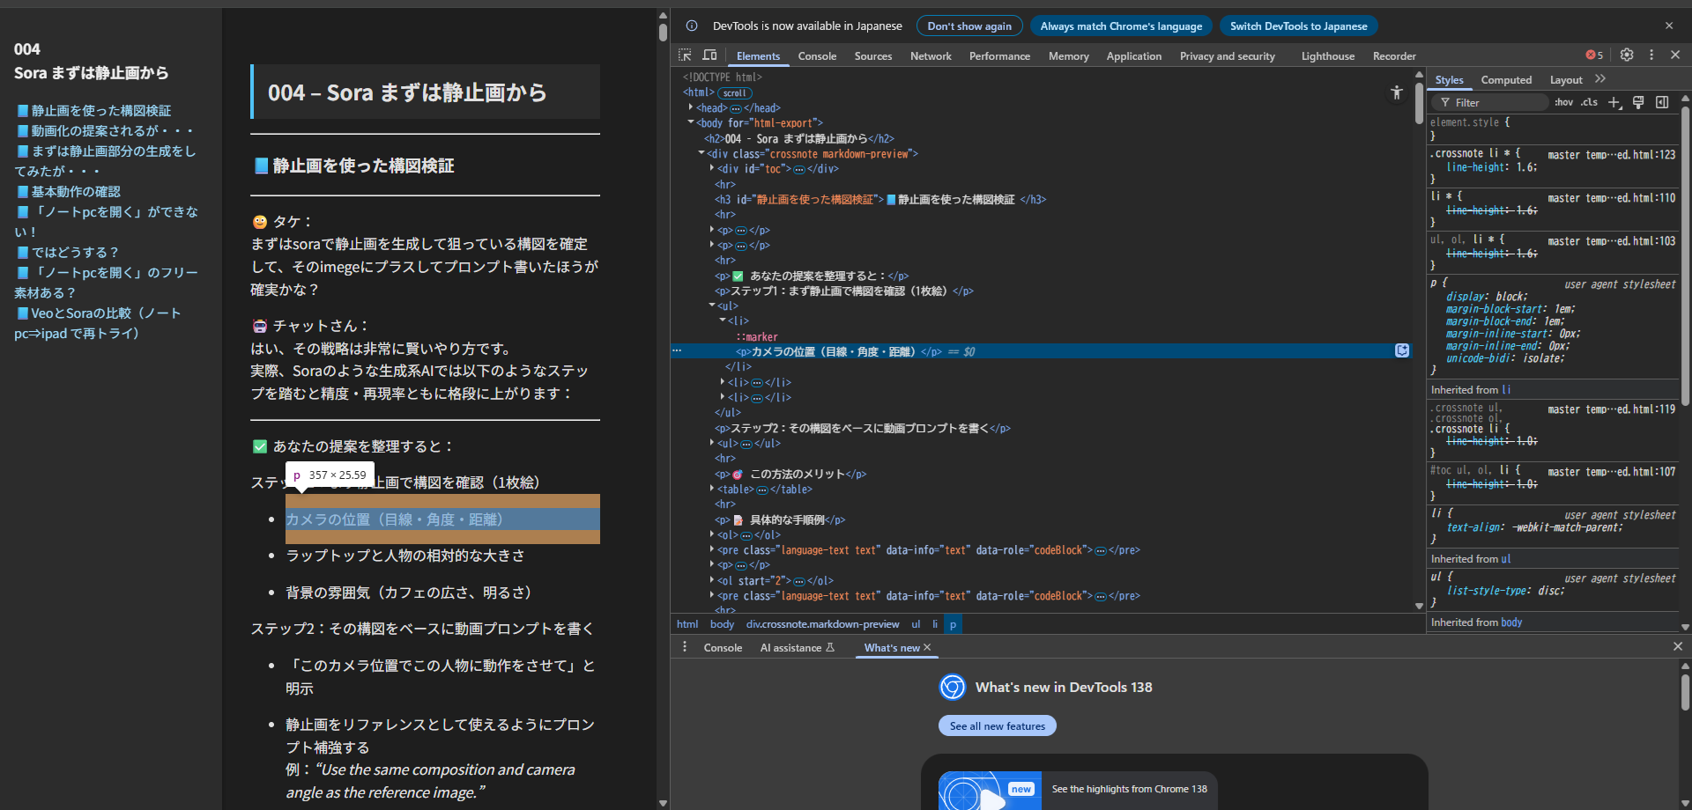Toggle the scroll badge on html element
The height and width of the screenshot is (810, 1692).
[x=734, y=93]
